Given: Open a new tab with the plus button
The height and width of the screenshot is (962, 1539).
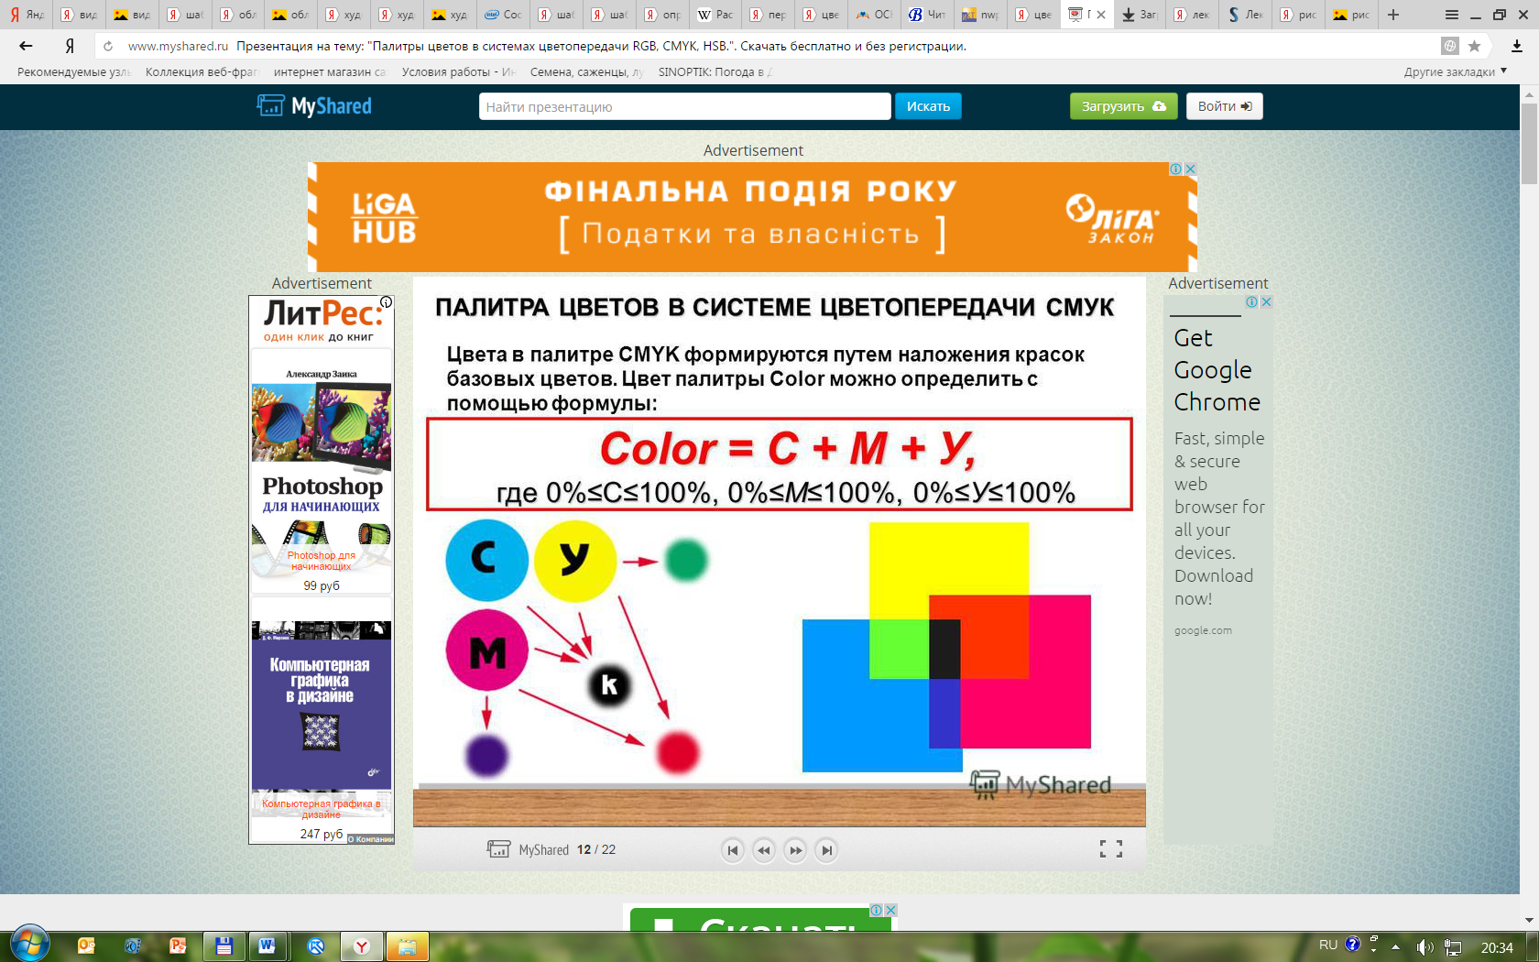Looking at the screenshot, I should pos(1393,15).
